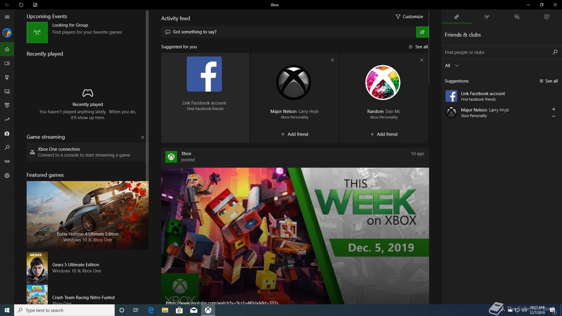The height and width of the screenshot is (316, 562).
Task: Open Settings gear in sidebar
Action: coord(7,176)
